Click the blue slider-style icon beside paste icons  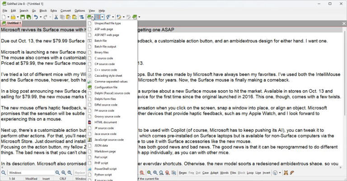coord(82,17)
